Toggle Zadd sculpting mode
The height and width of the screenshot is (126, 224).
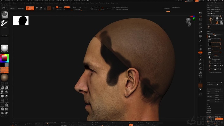tap(75, 7)
